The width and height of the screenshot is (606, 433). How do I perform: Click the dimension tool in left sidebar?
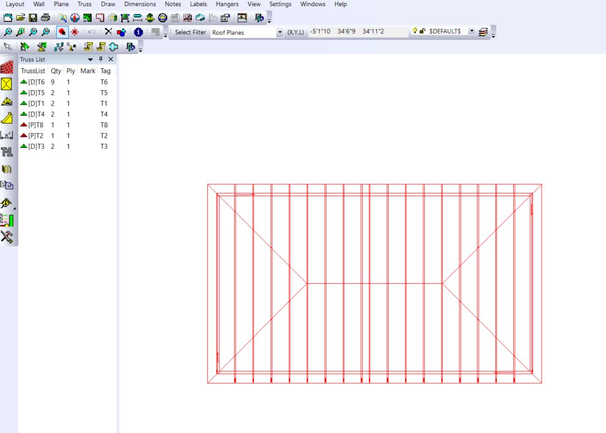point(7,135)
